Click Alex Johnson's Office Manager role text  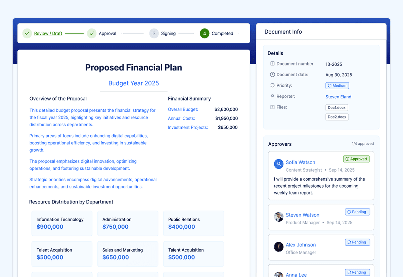(x=301, y=252)
